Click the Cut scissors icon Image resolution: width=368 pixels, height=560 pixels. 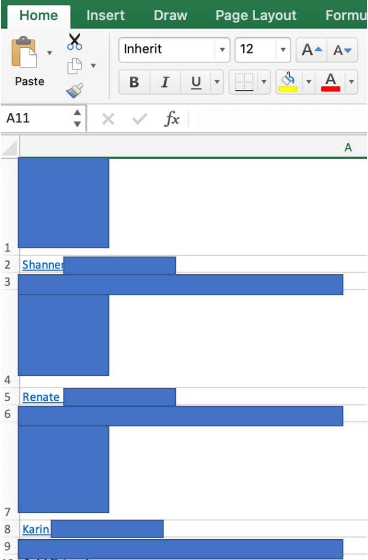point(74,42)
